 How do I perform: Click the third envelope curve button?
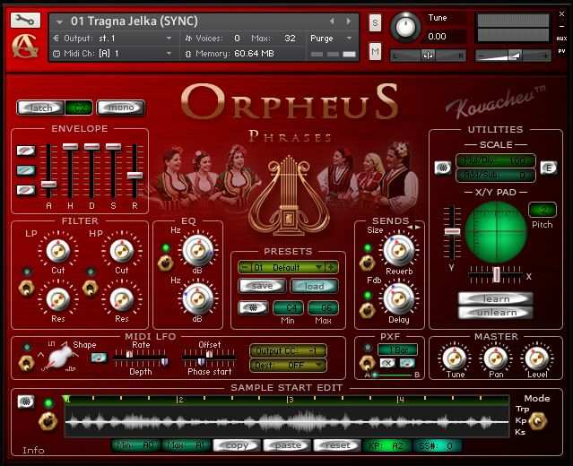tap(26, 190)
